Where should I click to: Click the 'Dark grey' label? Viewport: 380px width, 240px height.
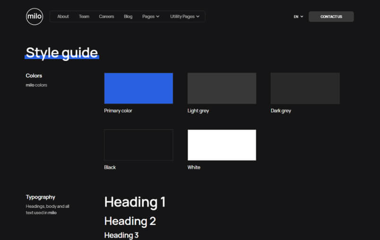click(x=281, y=111)
